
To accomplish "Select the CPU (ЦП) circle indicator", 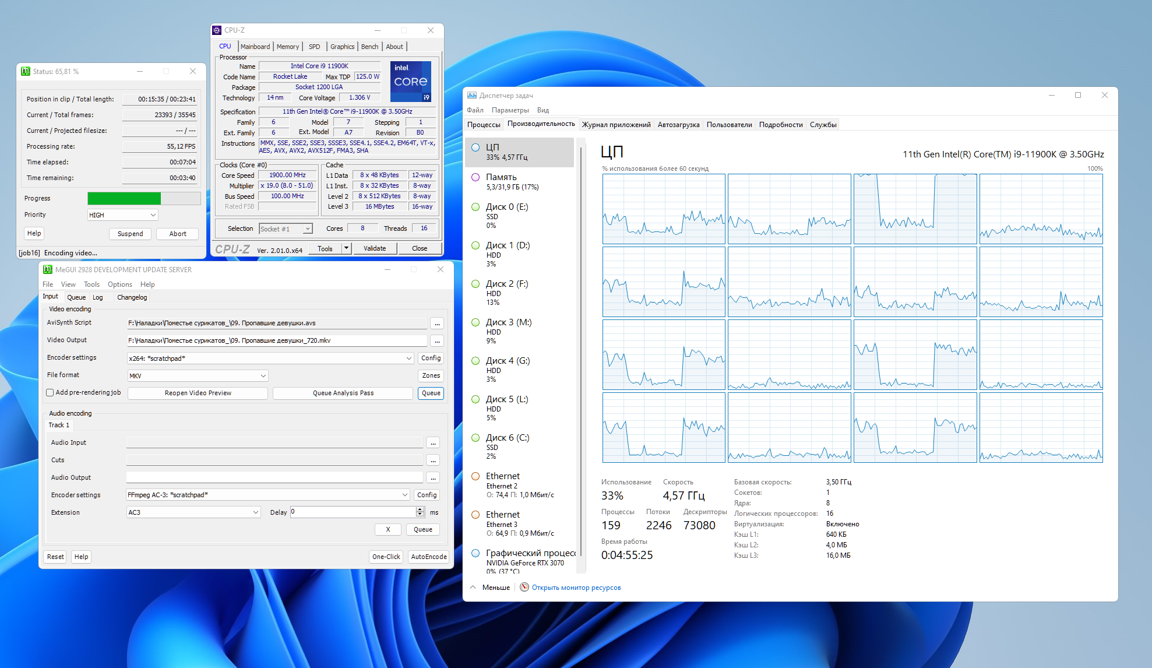I will pos(475,147).
